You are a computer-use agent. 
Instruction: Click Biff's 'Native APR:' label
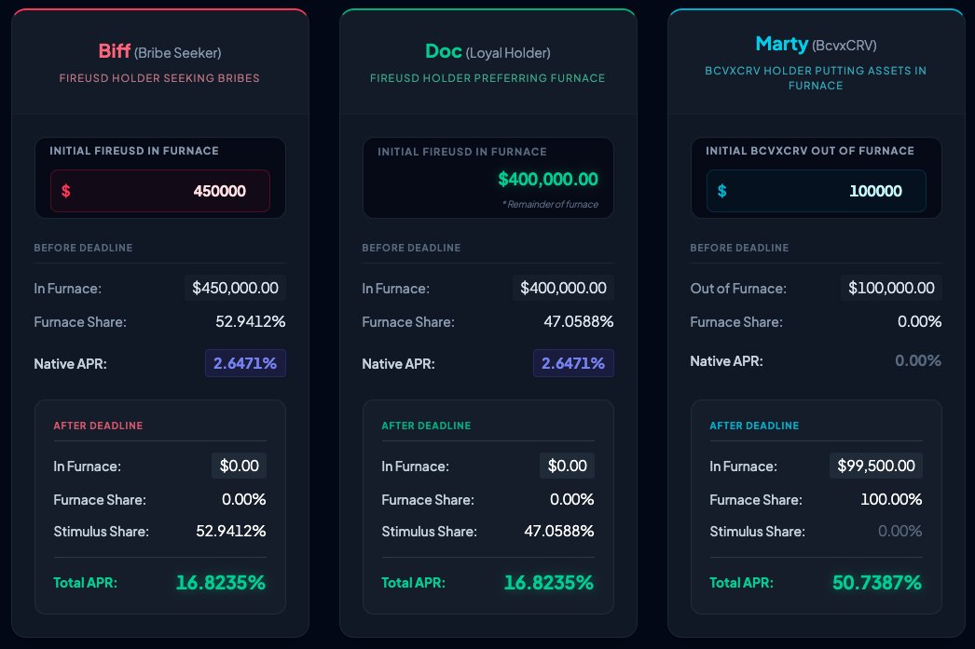click(x=70, y=364)
